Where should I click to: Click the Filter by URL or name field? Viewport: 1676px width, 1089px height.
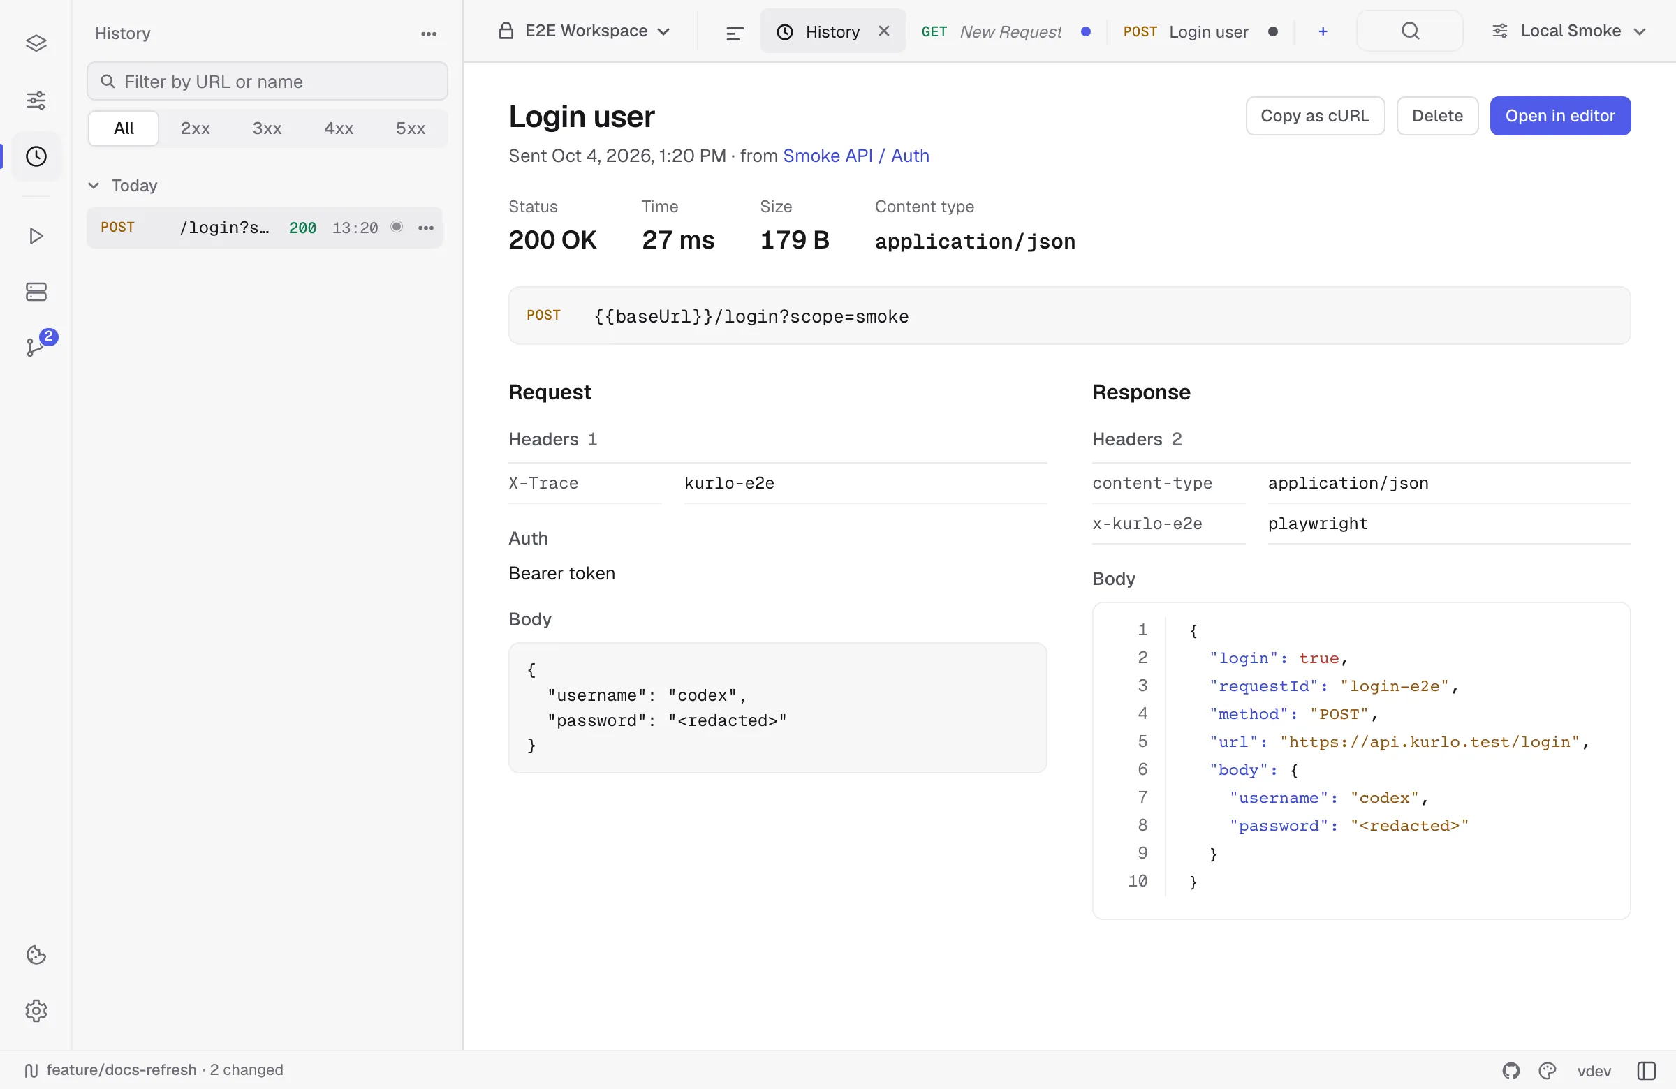click(x=267, y=82)
